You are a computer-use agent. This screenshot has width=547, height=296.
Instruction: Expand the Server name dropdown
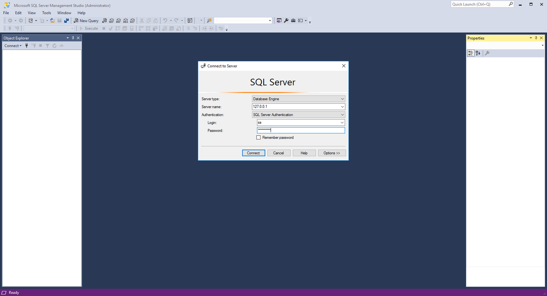coord(342,107)
